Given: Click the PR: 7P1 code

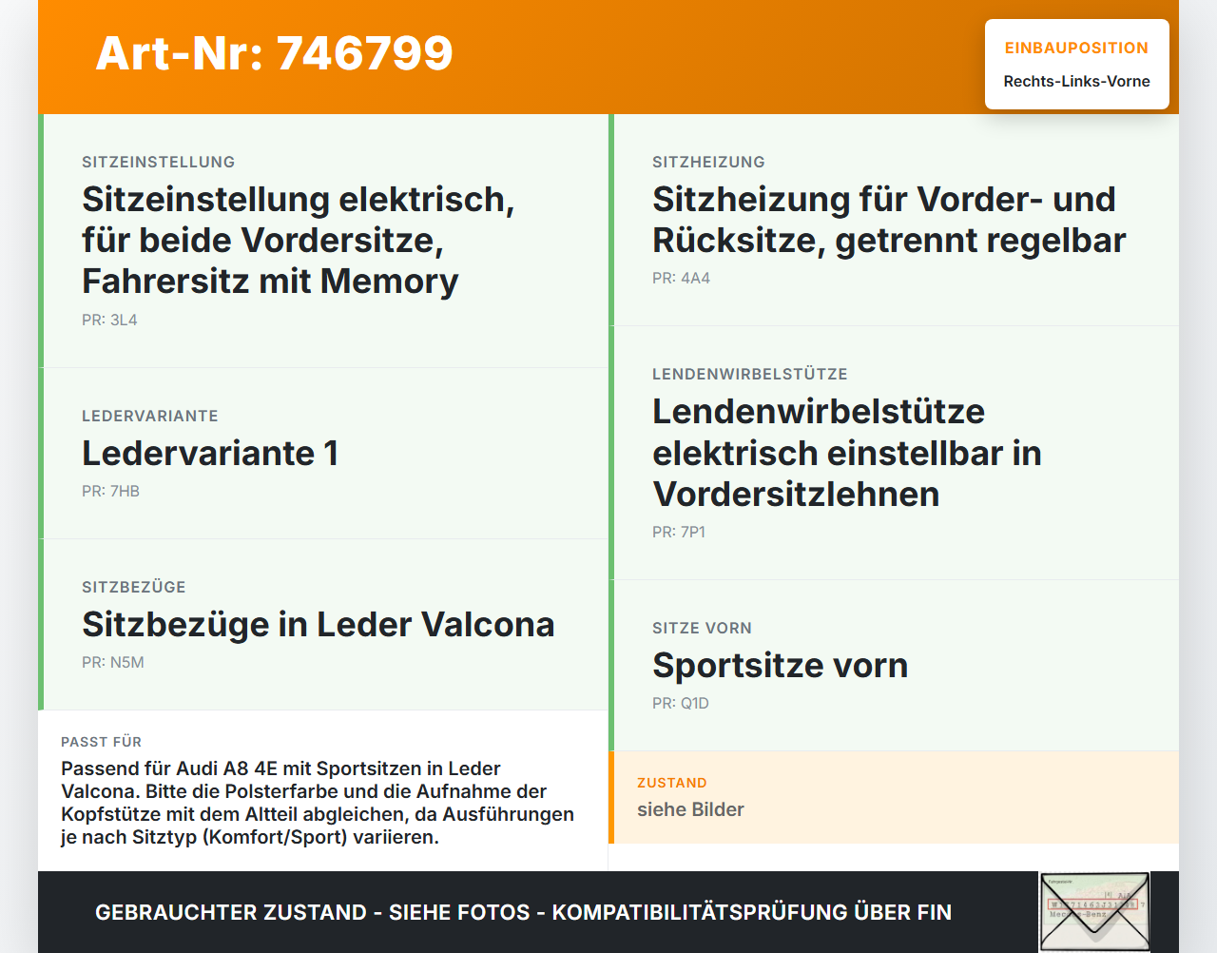Looking at the screenshot, I should click(679, 533).
